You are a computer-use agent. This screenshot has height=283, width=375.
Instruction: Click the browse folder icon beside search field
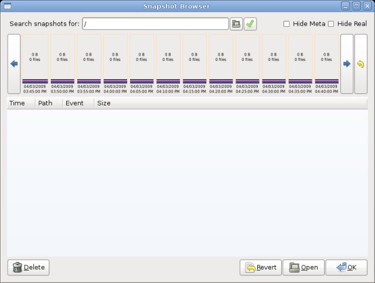point(236,24)
